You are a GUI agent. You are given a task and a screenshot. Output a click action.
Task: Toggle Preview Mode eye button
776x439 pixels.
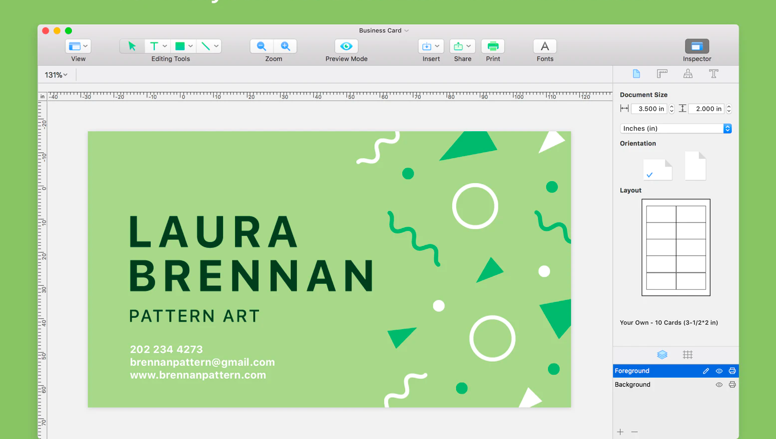tap(346, 46)
